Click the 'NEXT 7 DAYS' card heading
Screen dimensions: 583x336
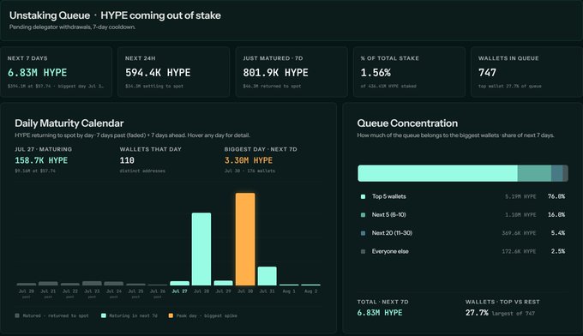click(27, 58)
